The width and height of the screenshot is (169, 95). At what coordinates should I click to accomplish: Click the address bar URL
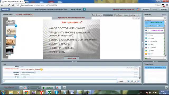[x=38, y=5]
